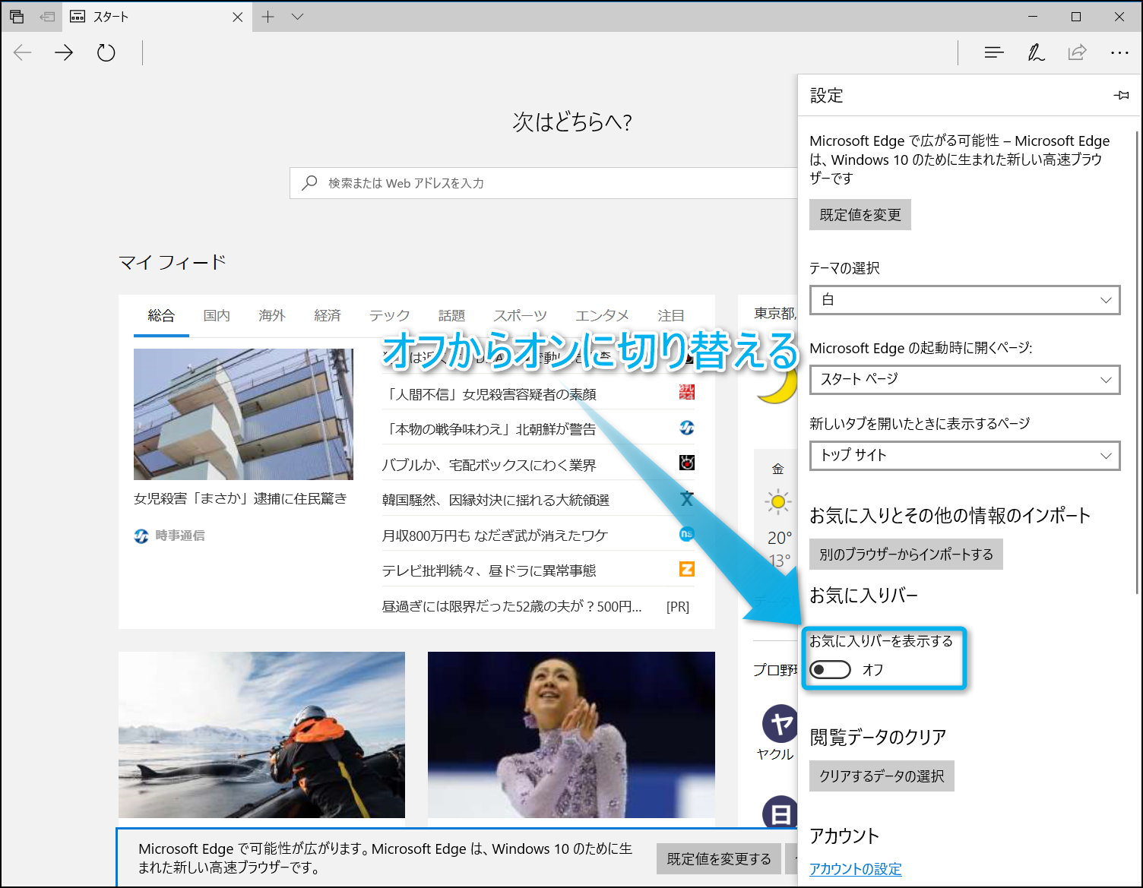Viewport: 1143px width, 888px height.
Task: Open the Web Note pen icon
Action: 1036,52
